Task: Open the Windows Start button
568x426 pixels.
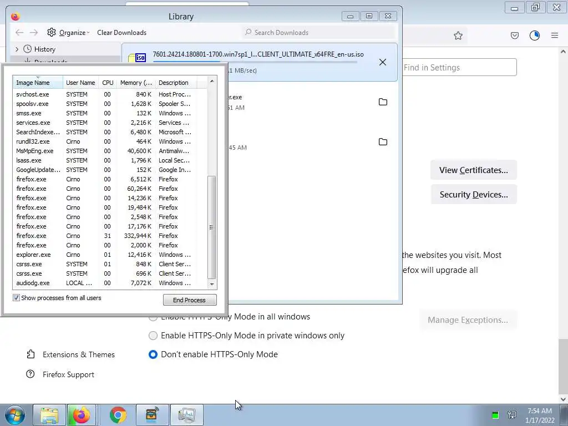Action: point(14,415)
